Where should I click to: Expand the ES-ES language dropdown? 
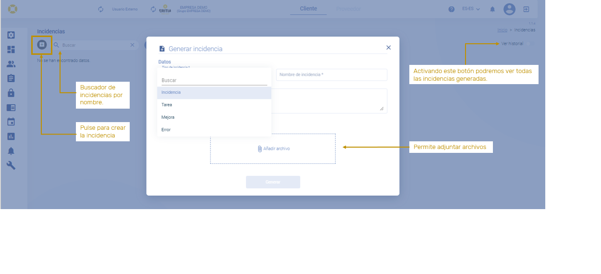coord(471,9)
